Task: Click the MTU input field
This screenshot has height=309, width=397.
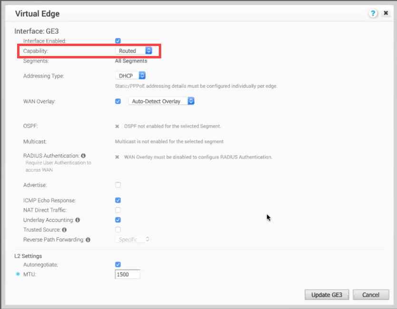Action: (127, 274)
